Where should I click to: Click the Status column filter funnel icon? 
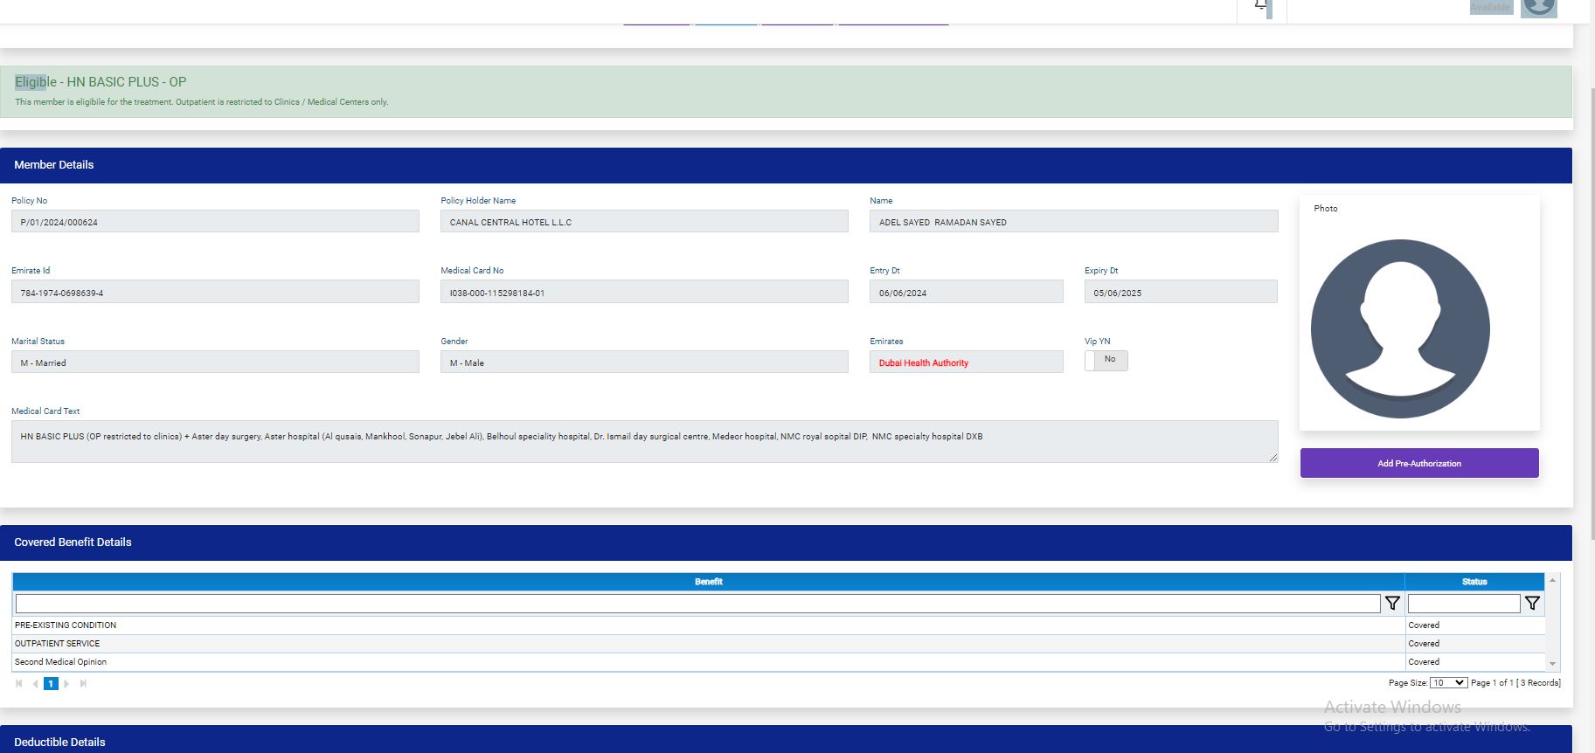coord(1532,603)
